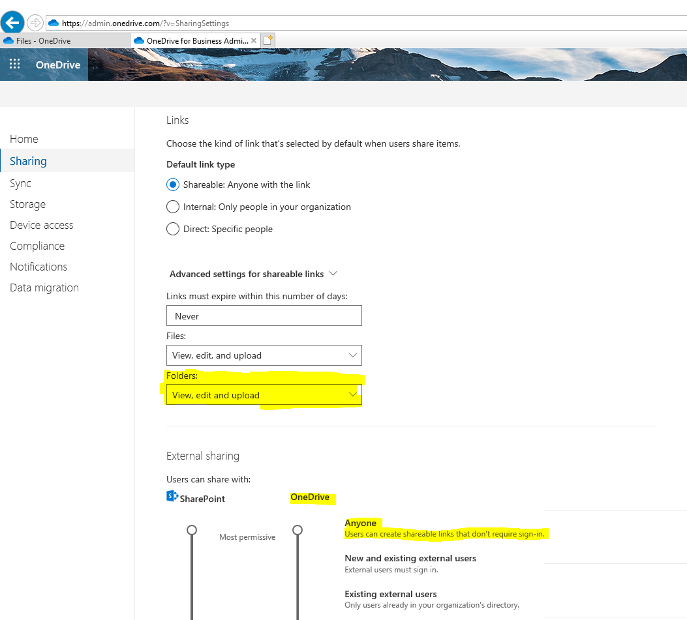Open Compliance in the sidebar
Viewport: 687px width, 620px height.
click(x=37, y=246)
